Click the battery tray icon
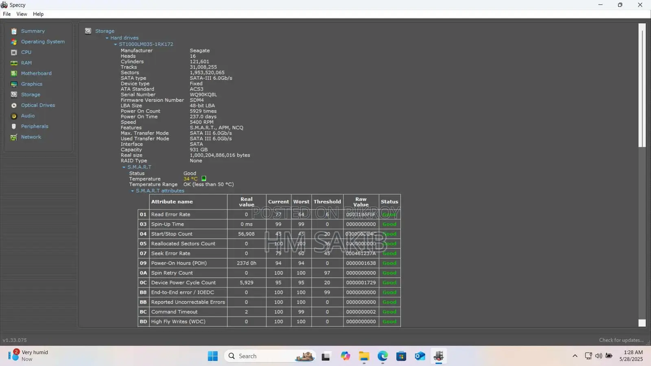Screen dimensions: 651x366 609,356
